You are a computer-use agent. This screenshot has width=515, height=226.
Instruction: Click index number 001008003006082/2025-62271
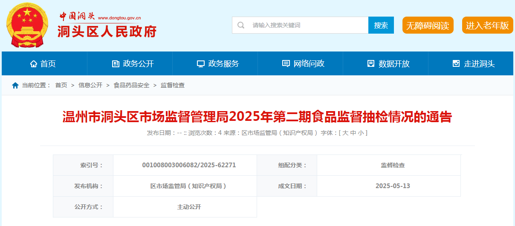189,165
